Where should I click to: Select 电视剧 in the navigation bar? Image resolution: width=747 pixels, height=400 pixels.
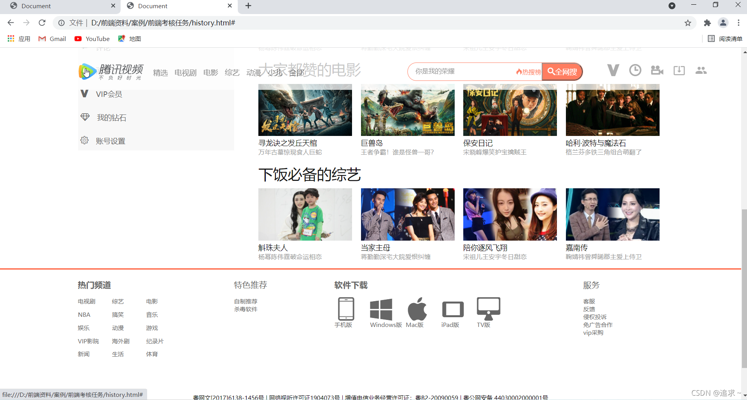(x=185, y=73)
